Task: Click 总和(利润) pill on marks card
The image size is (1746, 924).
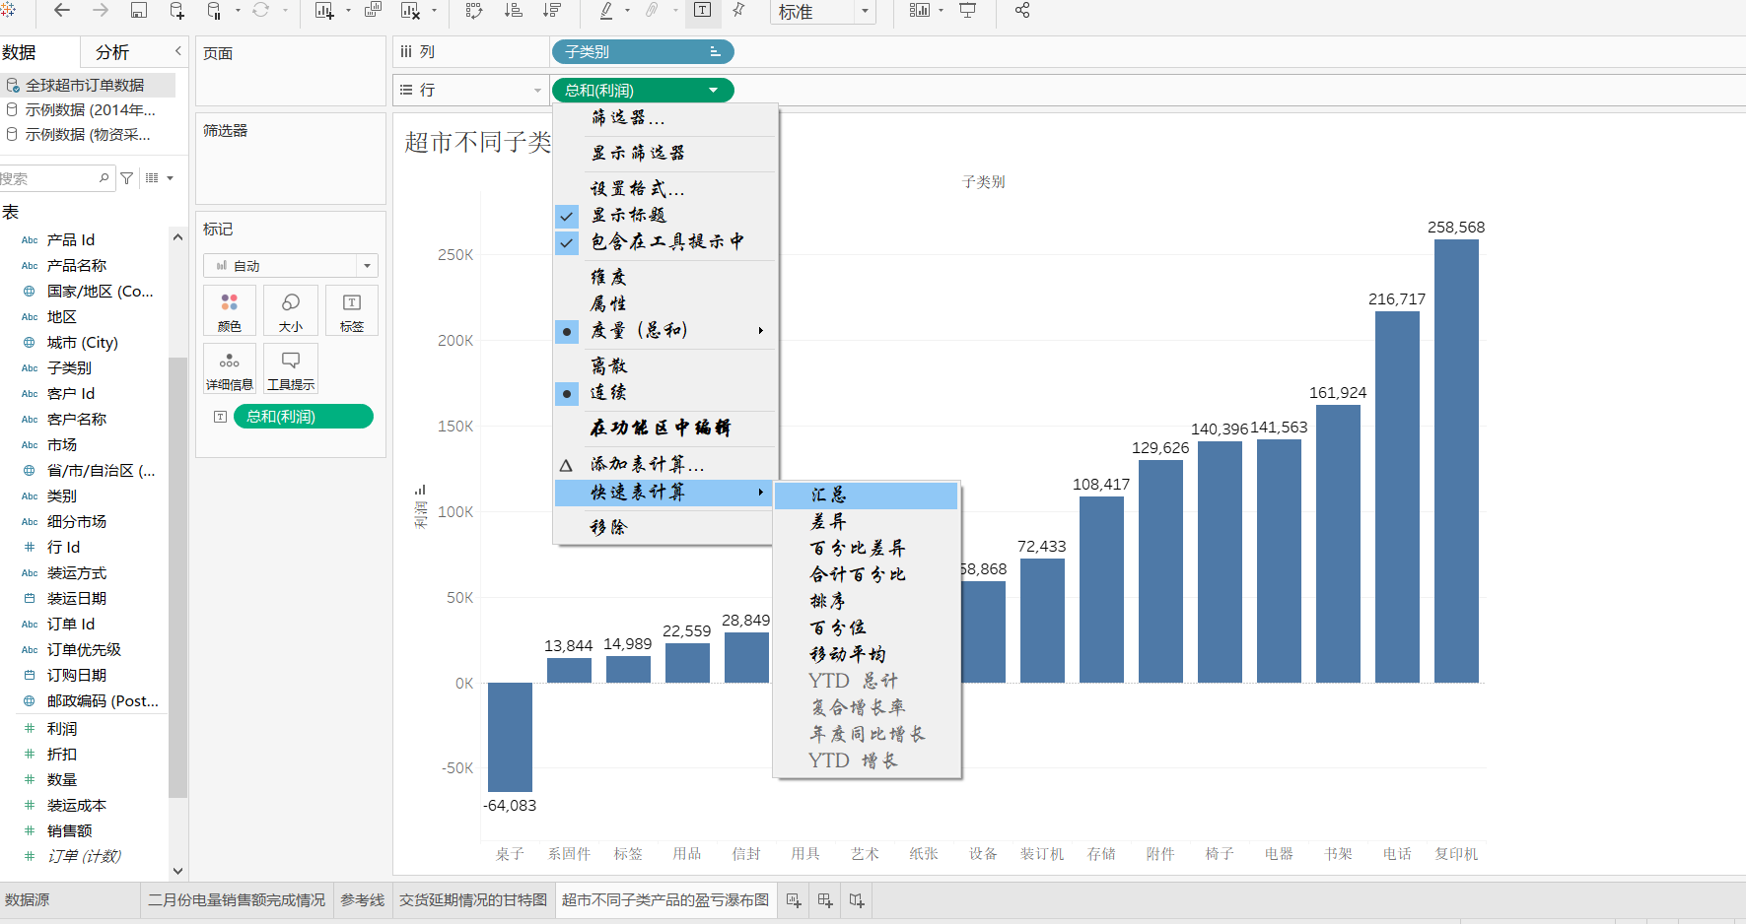Action: click(304, 417)
